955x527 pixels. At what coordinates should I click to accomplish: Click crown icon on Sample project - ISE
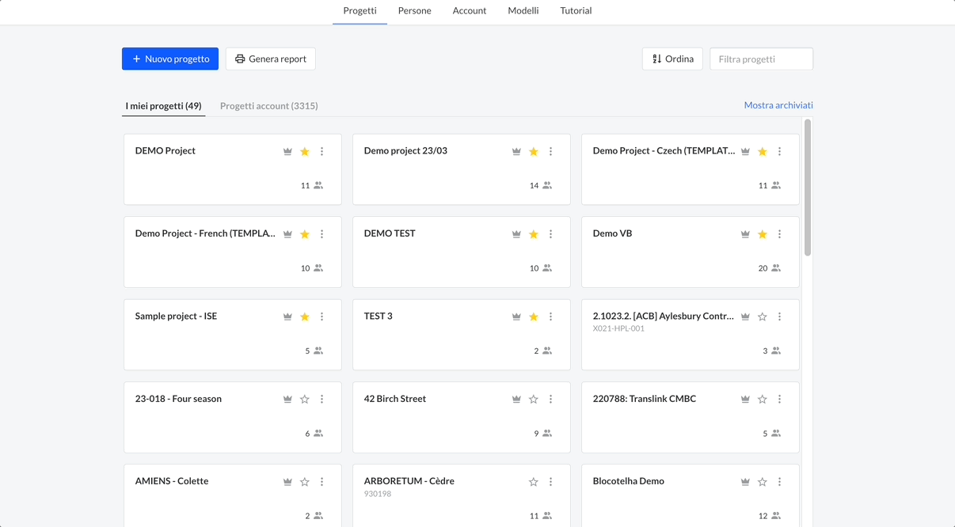[287, 317]
